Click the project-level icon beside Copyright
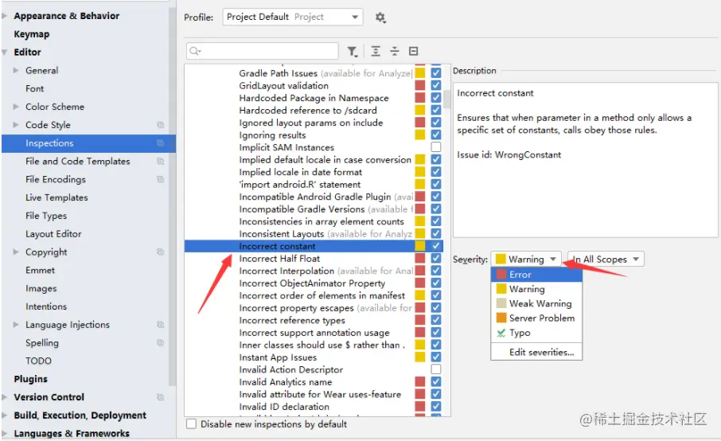The width and height of the screenshot is (721, 441). pos(160,252)
